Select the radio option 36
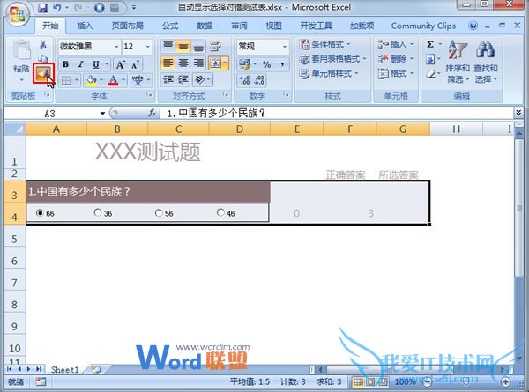 [98, 212]
